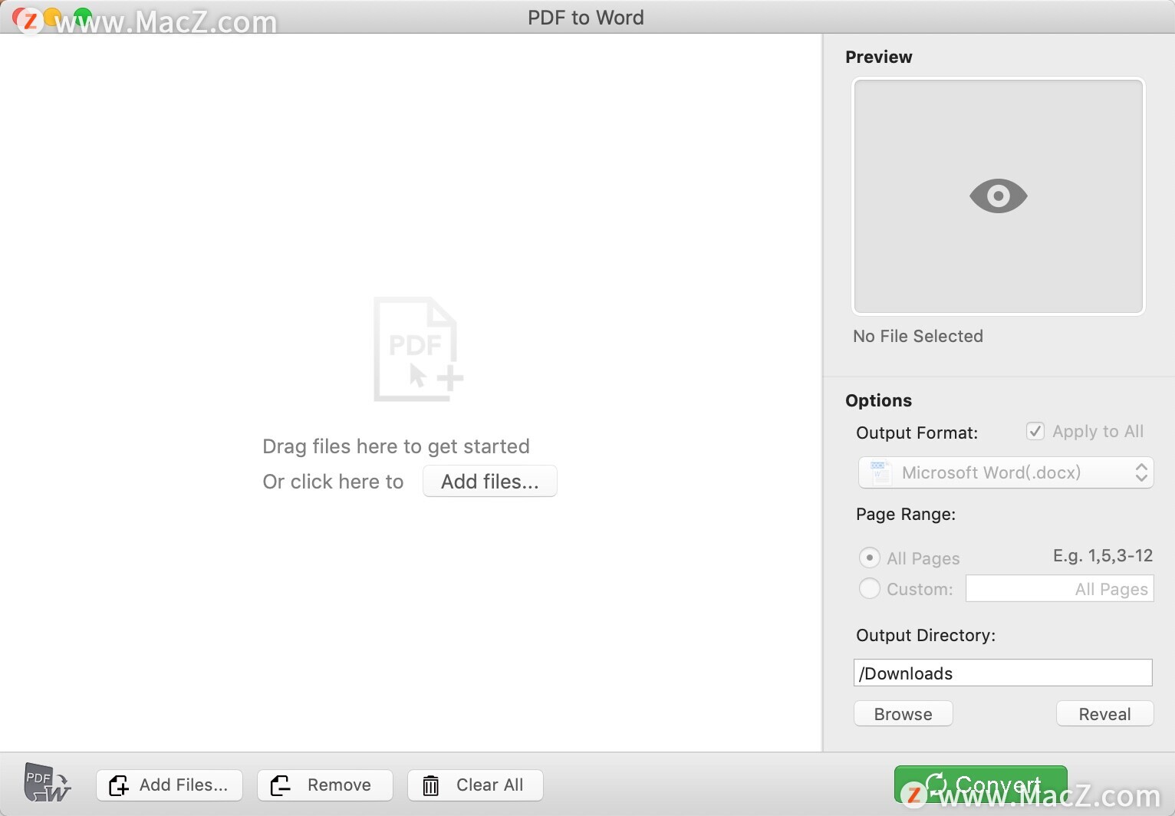Click 'Add files...' button in drop area
This screenshot has width=1175, height=816.
pyautogui.click(x=490, y=481)
